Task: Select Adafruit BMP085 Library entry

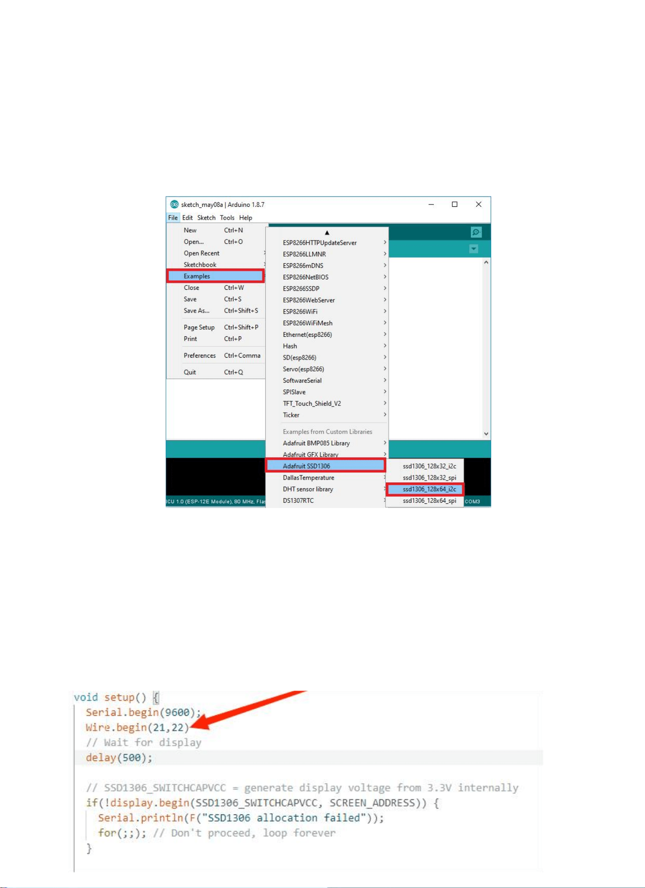Action: point(327,443)
